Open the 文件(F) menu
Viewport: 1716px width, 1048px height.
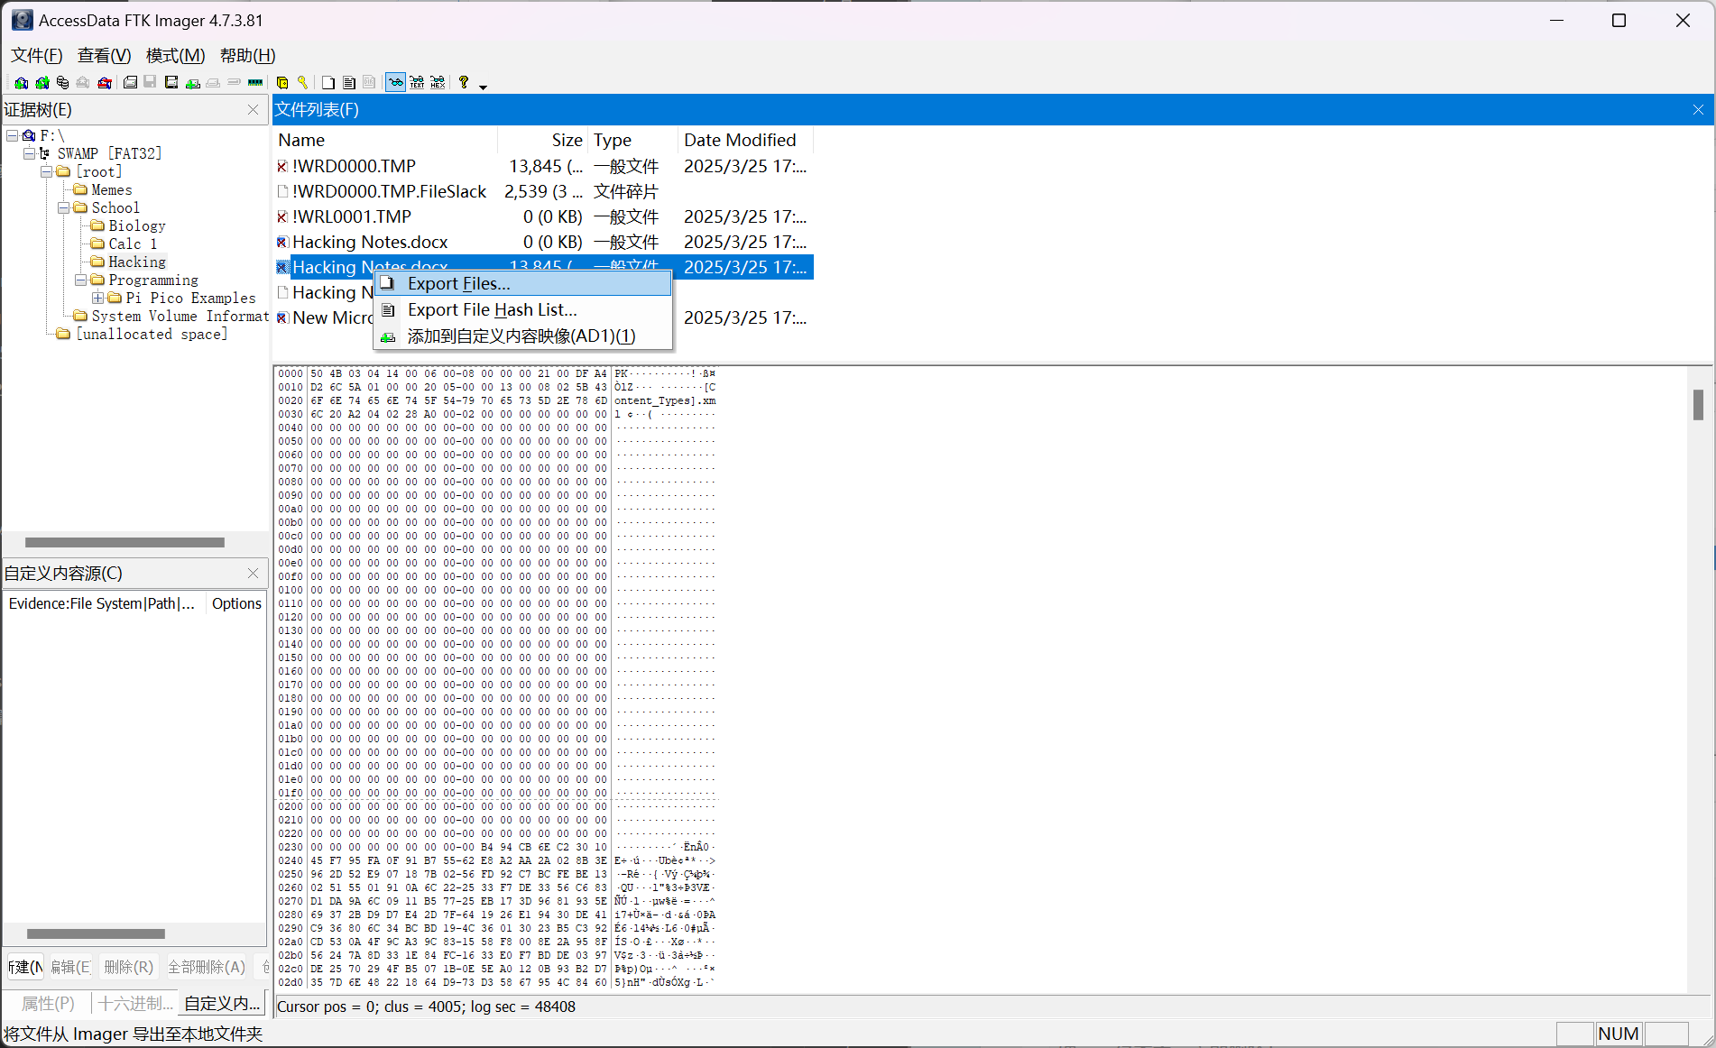point(37,55)
